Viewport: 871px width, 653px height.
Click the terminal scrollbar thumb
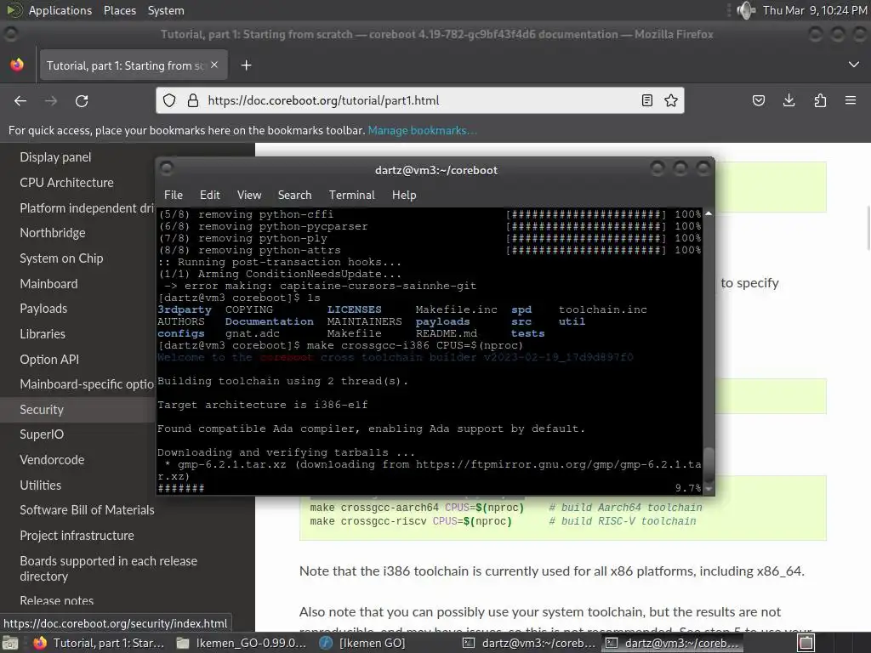[x=709, y=465]
